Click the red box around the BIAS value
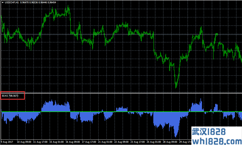The image size is (242, 145). click(13, 95)
